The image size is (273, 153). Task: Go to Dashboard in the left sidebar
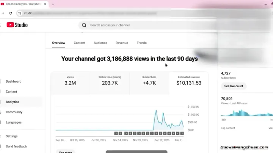tap(14, 82)
